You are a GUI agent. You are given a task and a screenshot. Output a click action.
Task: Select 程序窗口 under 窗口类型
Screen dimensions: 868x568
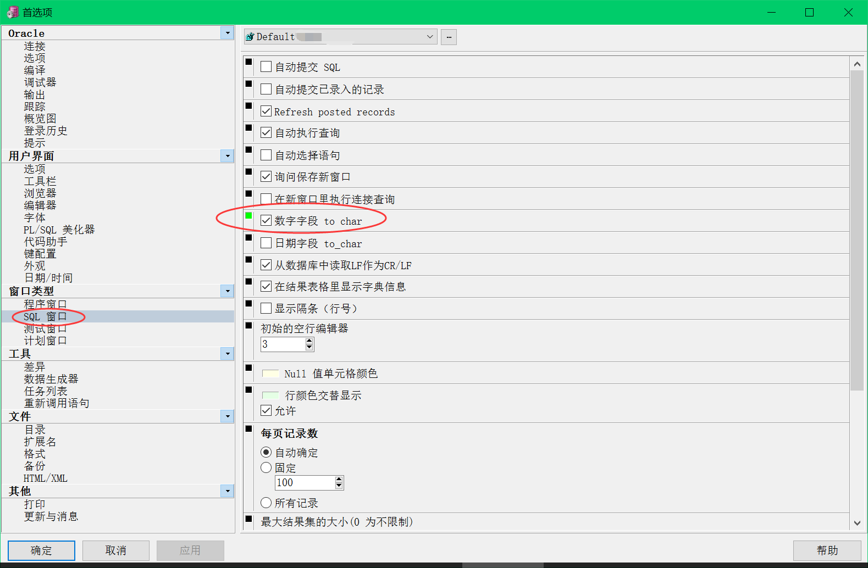click(x=46, y=304)
